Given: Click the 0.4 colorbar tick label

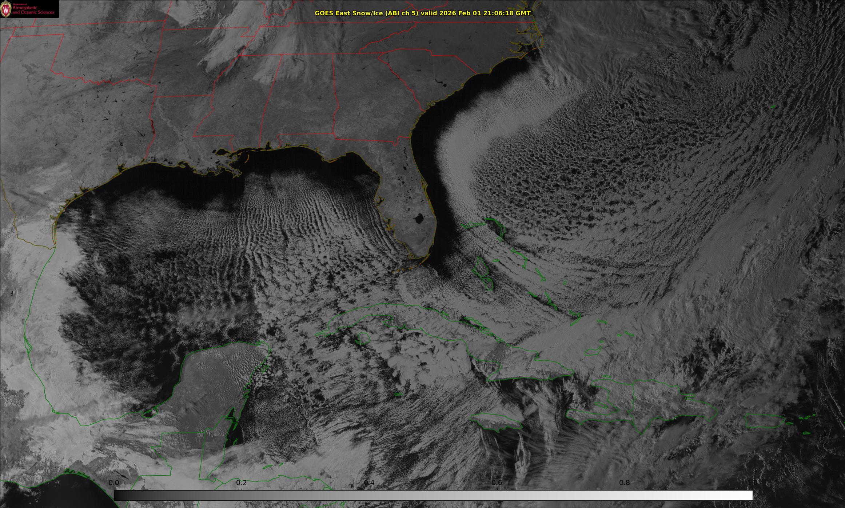Looking at the screenshot, I should point(369,483).
